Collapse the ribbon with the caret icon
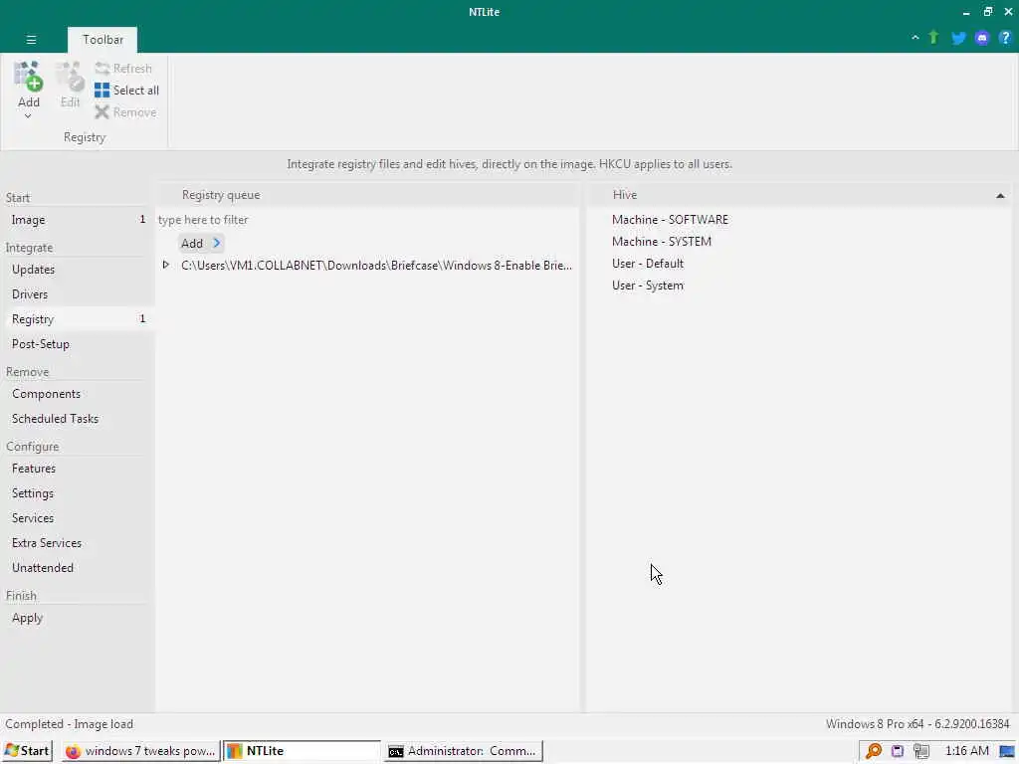This screenshot has height=764, width=1019. coord(916,38)
